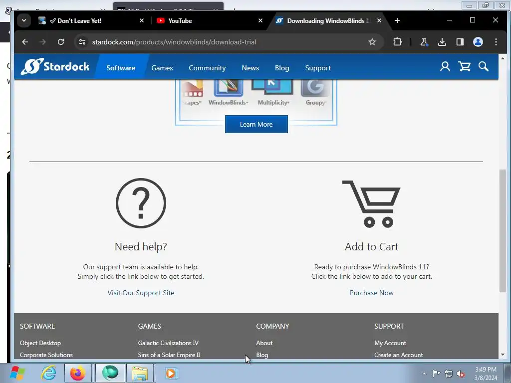511x383 pixels.
Task: Open My Account footer link
Action: (390, 343)
